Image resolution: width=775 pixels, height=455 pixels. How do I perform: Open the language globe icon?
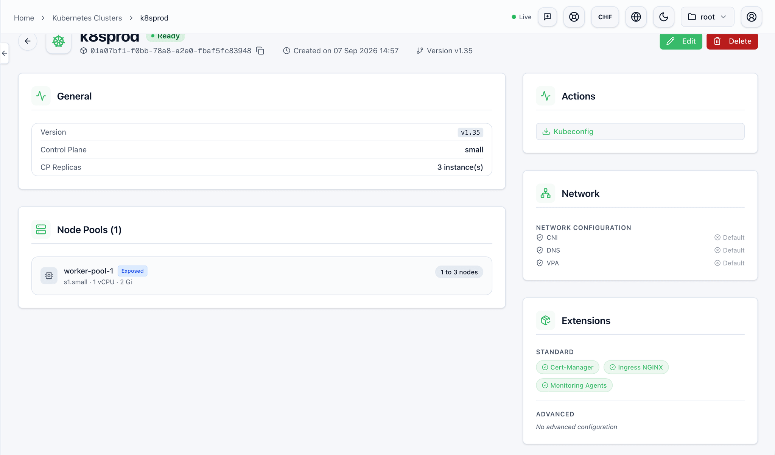(x=636, y=17)
